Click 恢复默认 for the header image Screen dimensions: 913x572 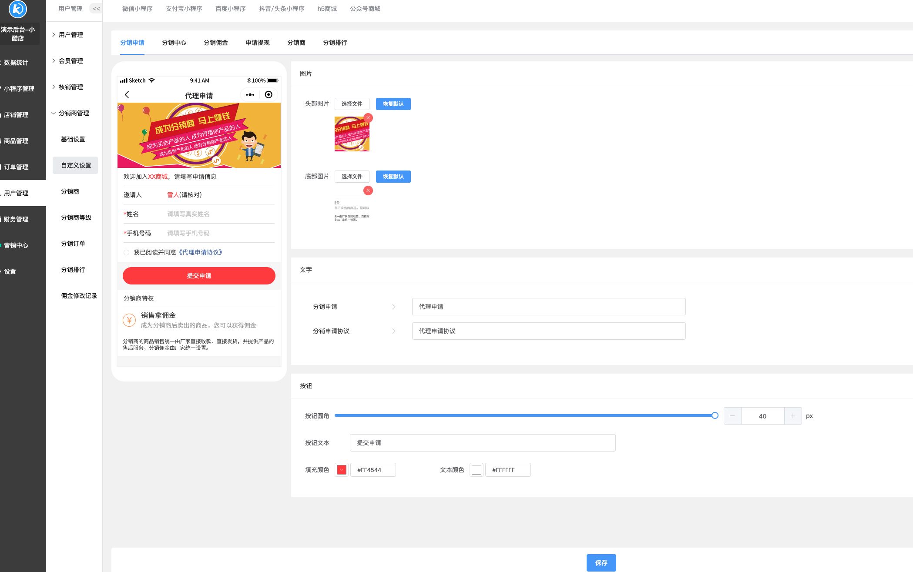pyautogui.click(x=393, y=104)
